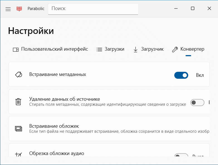218x165 pixels.
Task: Enable the Удаление данных об источнике toggle
Action: click(x=197, y=102)
